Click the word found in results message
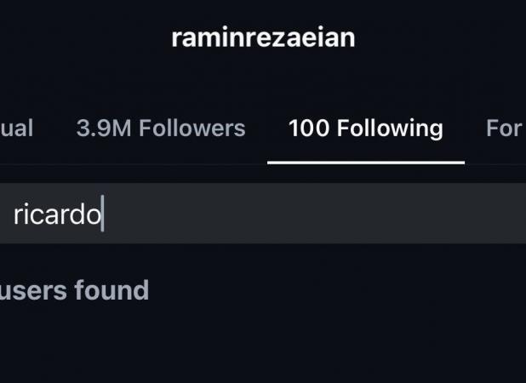 (x=111, y=290)
